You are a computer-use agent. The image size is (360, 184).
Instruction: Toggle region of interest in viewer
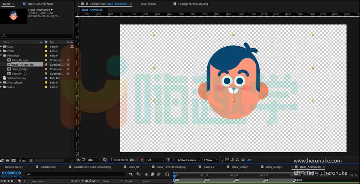pyautogui.click(x=168, y=160)
